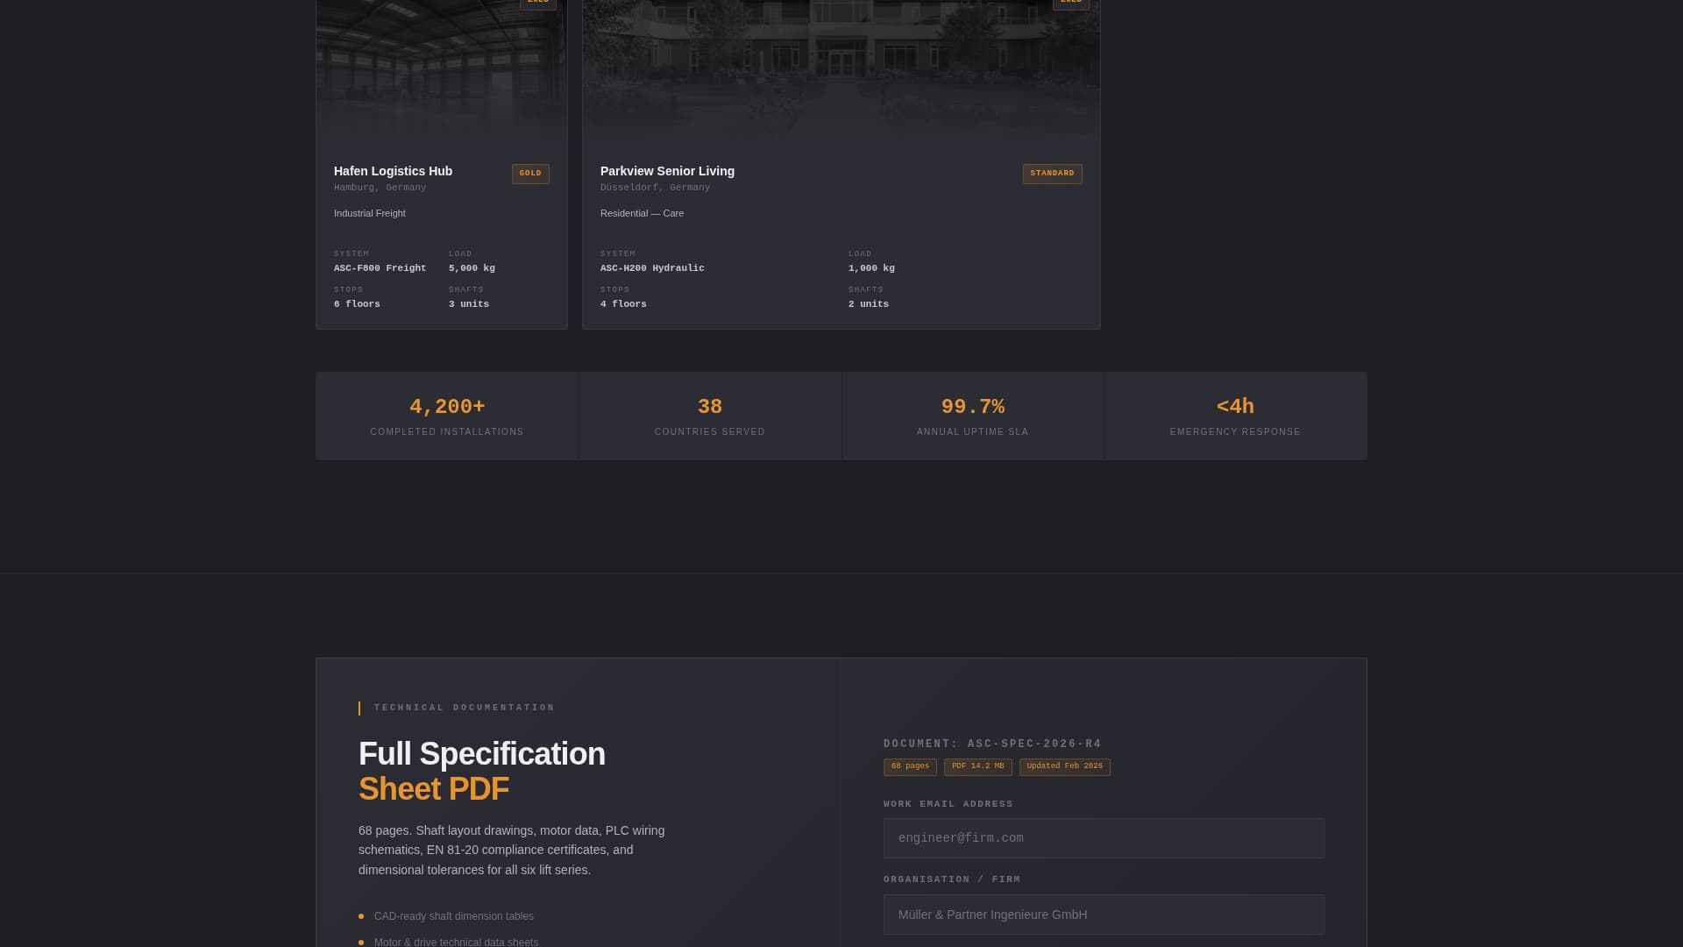
Task: Click the TECHNICAL DOCUMENTATION section label
Action: tap(464, 708)
